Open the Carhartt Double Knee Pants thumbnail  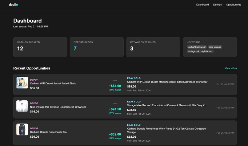[x=22, y=129]
